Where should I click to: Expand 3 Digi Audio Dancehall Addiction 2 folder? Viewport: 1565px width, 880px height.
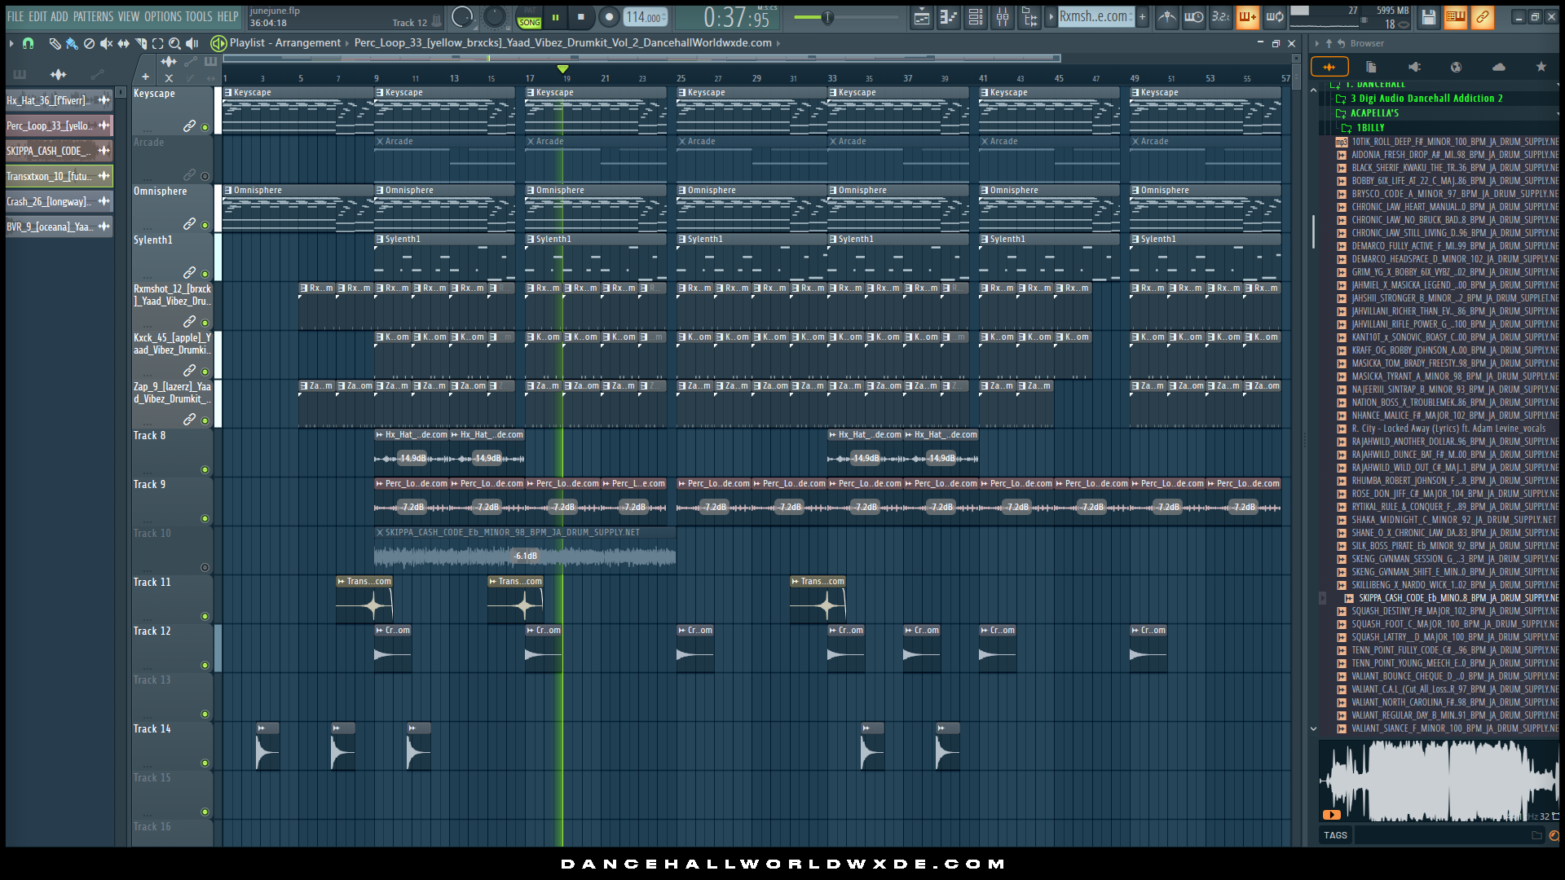(x=1425, y=99)
